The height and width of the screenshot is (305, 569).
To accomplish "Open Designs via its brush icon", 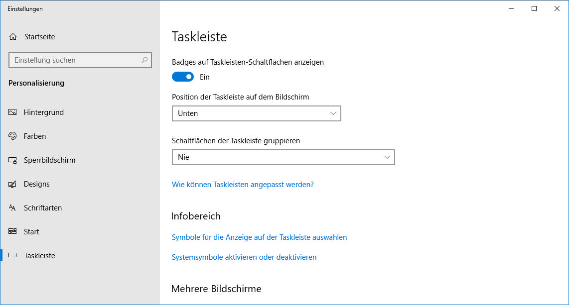I will click(12, 184).
